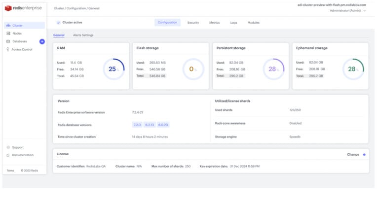Image resolution: width=379 pixels, height=203 pixels.
Task: Click the Redis Enterprise logo
Action: [x=23, y=8]
